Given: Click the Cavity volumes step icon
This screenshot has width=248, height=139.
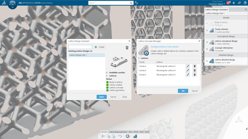Looking at the screenshot, I should point(212,30).
